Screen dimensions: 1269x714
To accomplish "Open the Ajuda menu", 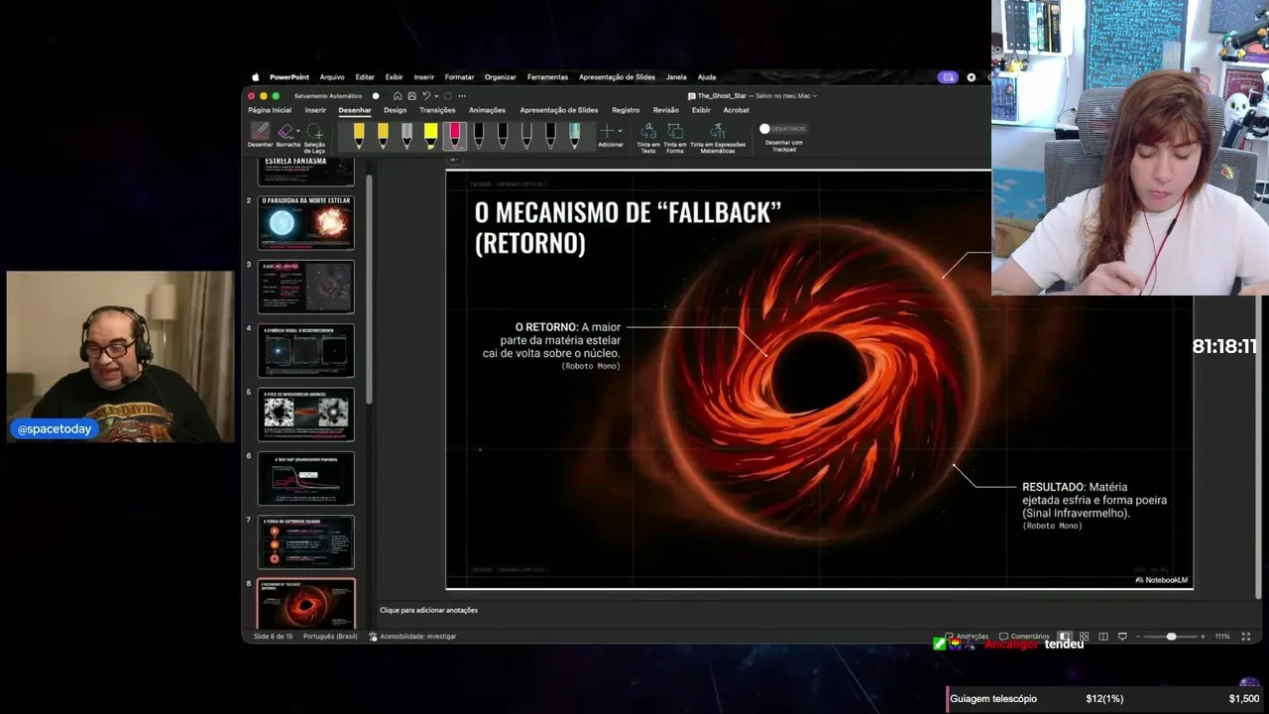I will point(707,76).
